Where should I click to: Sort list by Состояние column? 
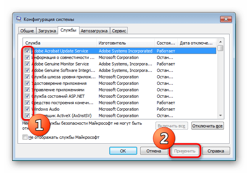tap(166, 43)
